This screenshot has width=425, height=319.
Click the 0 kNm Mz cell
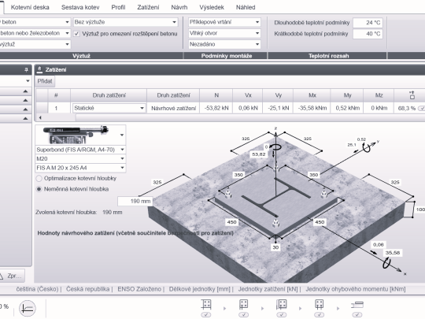pos(379,108)
